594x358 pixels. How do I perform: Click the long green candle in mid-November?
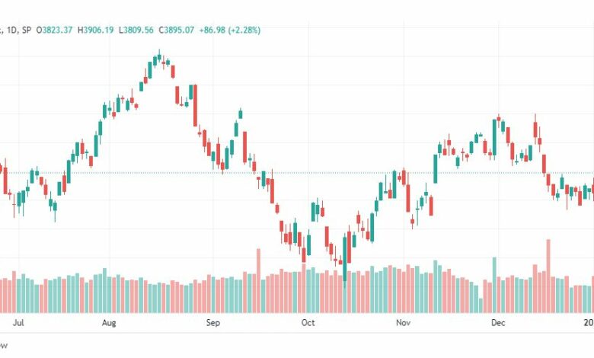436,168
